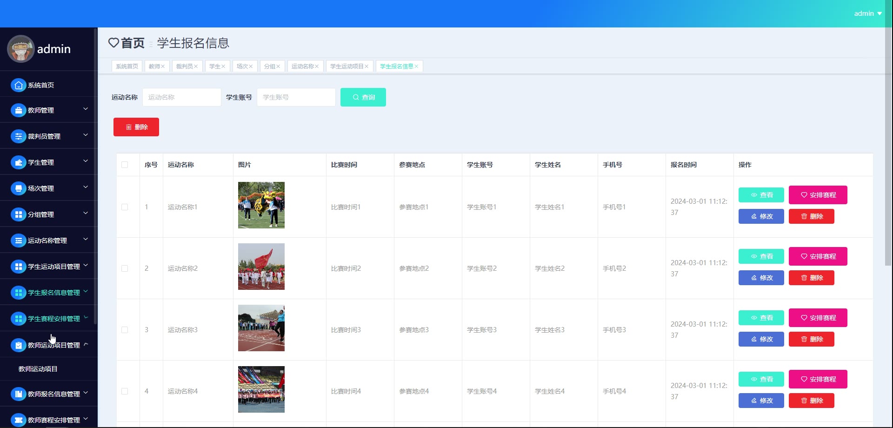Click the teacher management briefcase icon
Viewport: 893px width, 428px height.
[x=18, y=110]
